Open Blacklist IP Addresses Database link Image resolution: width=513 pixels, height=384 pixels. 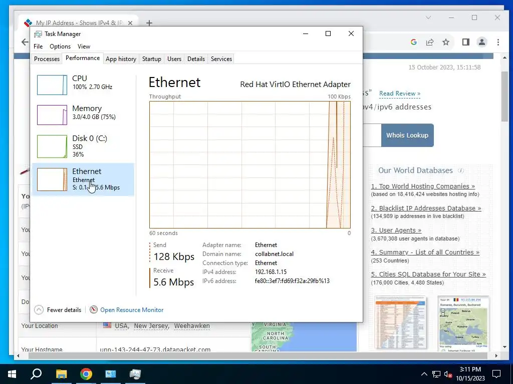(426, 208)
